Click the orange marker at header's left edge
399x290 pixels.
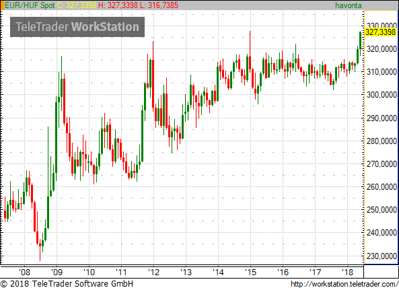click(2, 5)
